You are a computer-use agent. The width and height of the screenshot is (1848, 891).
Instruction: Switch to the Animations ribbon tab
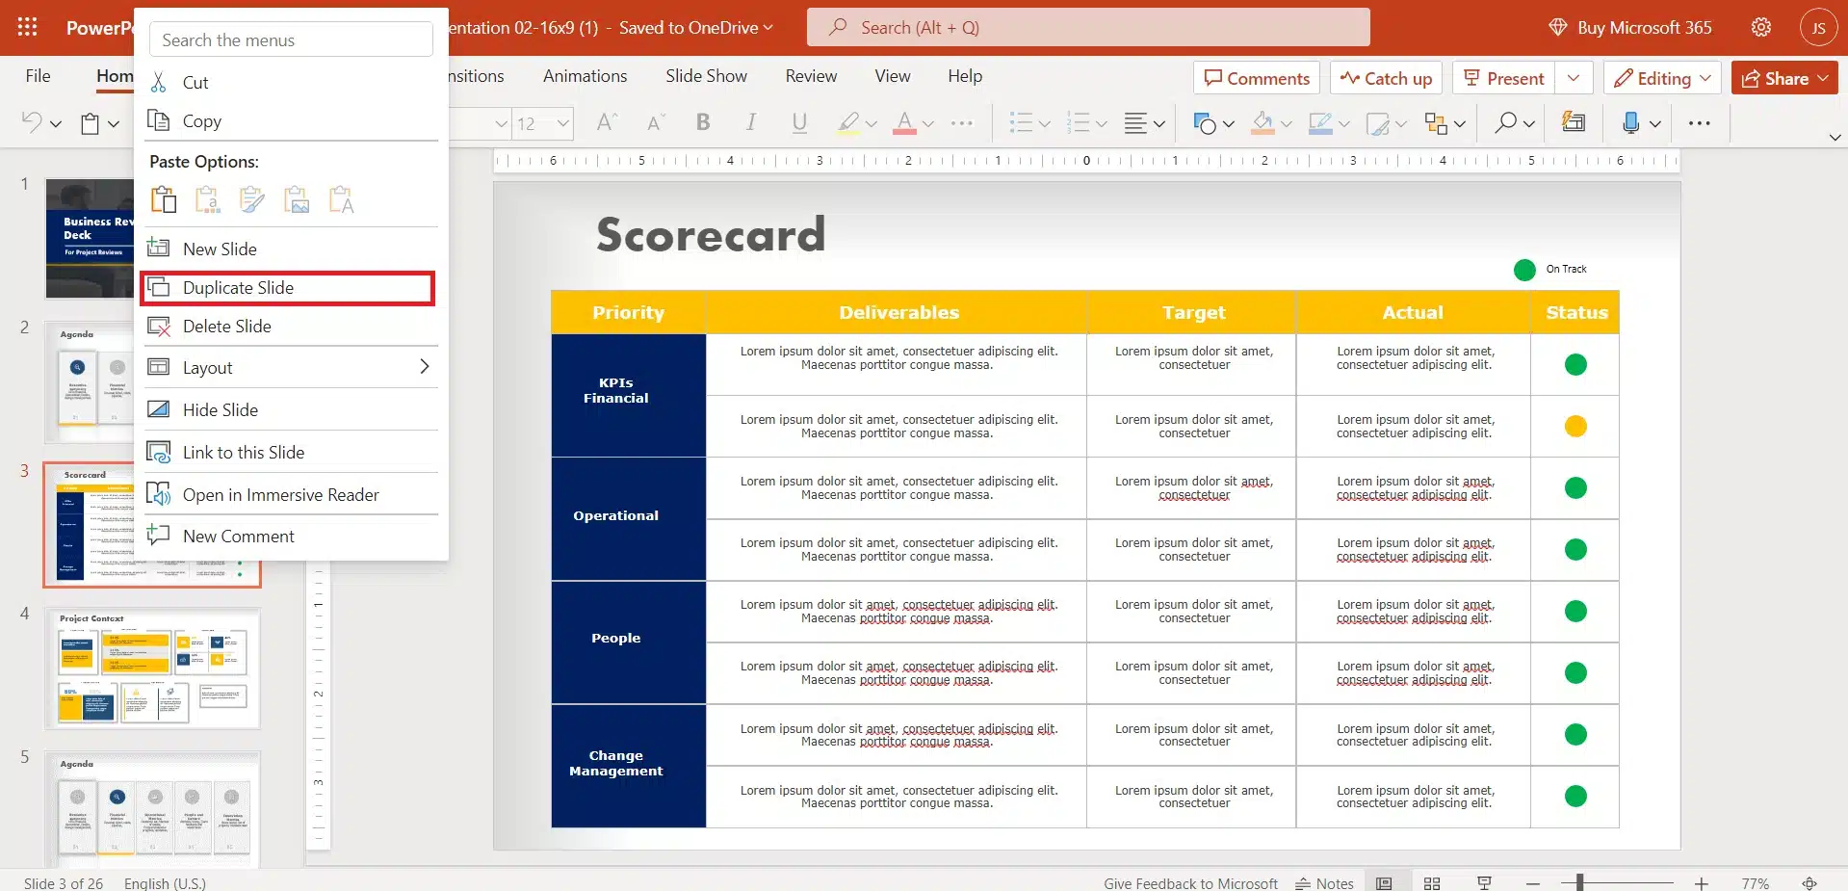tap(584, 75)
